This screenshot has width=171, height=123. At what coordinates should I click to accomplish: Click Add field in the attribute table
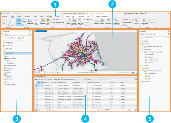pos(41,80)
